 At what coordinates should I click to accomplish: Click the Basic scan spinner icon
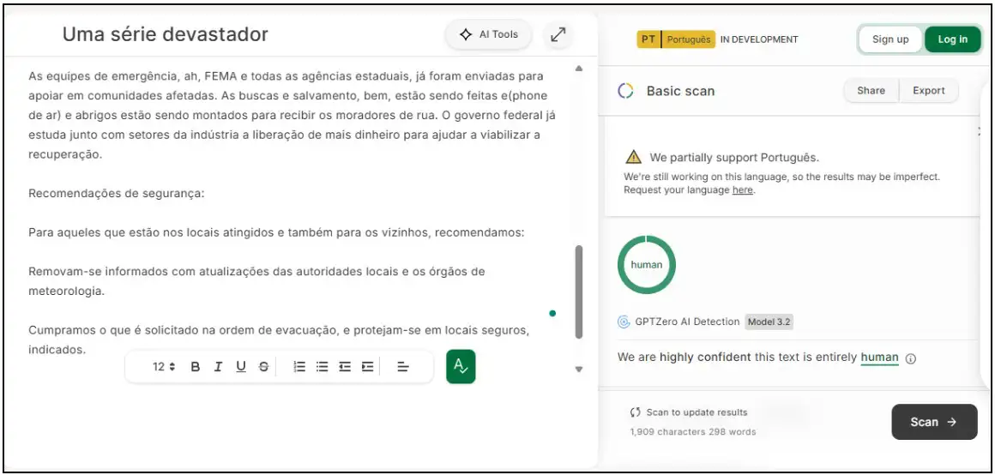pos(625,91)
